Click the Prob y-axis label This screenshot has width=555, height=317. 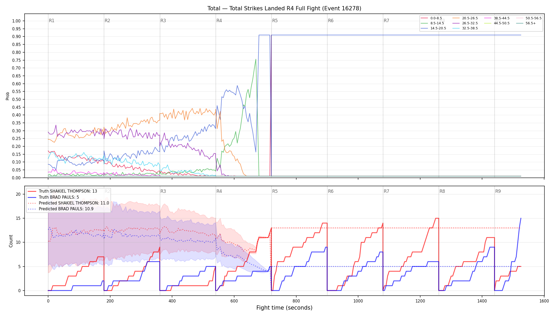tap(7, 96)
